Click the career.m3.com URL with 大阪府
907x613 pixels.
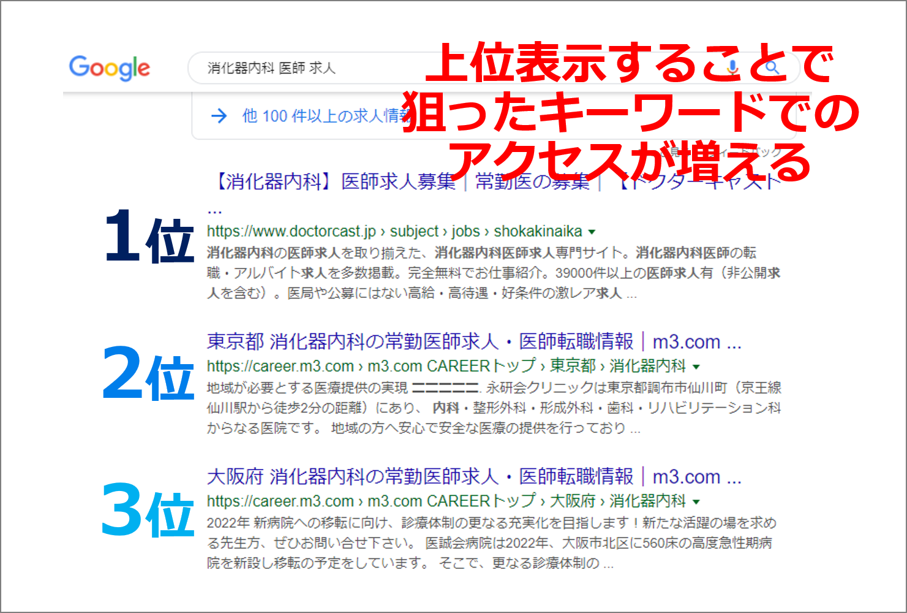coord(446,501)
